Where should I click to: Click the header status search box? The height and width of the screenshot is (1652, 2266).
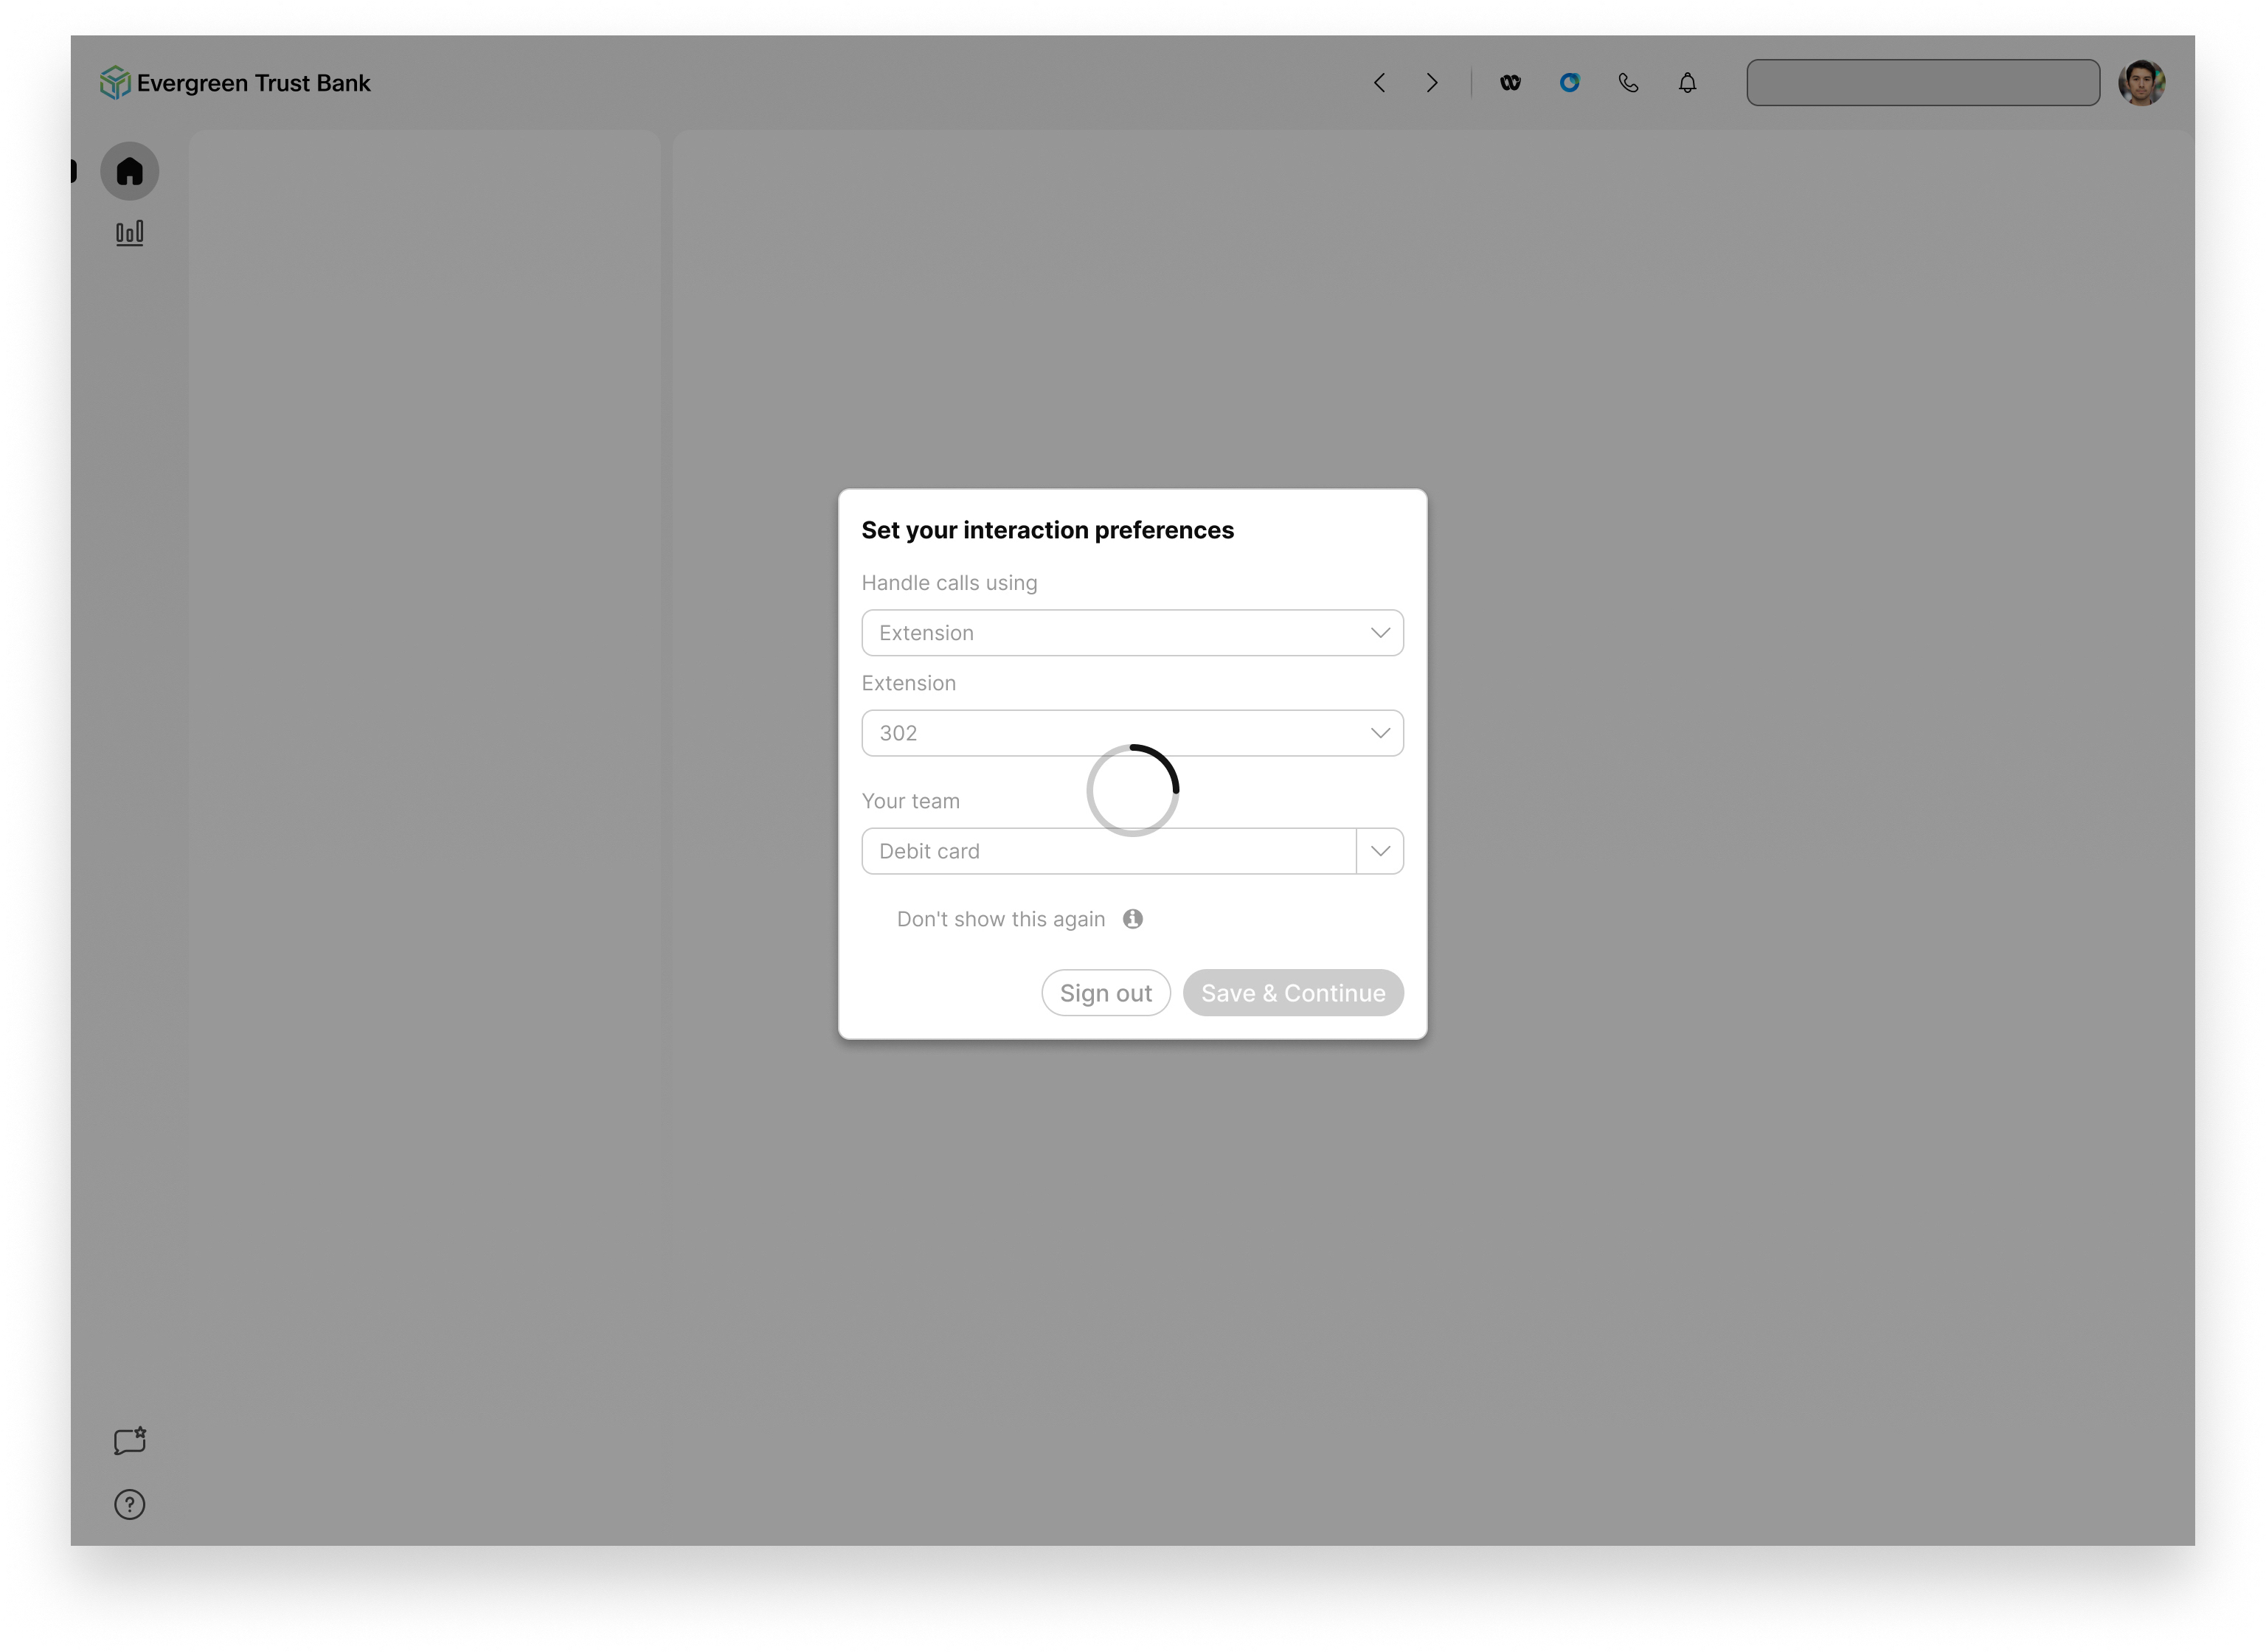coord(1922,83)
